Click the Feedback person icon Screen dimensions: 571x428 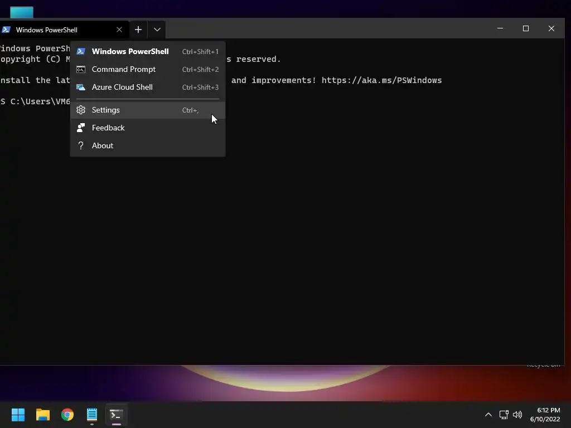click(81, 128)
